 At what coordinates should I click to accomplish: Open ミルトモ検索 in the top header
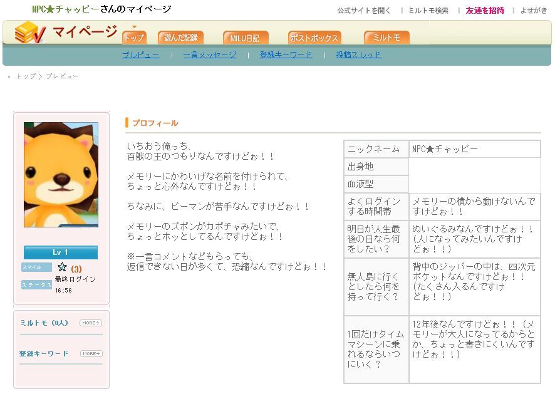pyautogui.click(x=428, y=11)
